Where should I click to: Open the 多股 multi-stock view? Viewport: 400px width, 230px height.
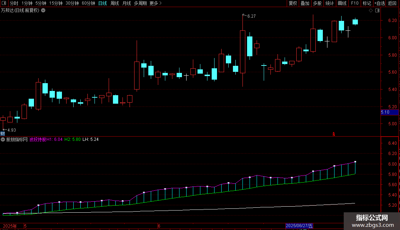317,3
